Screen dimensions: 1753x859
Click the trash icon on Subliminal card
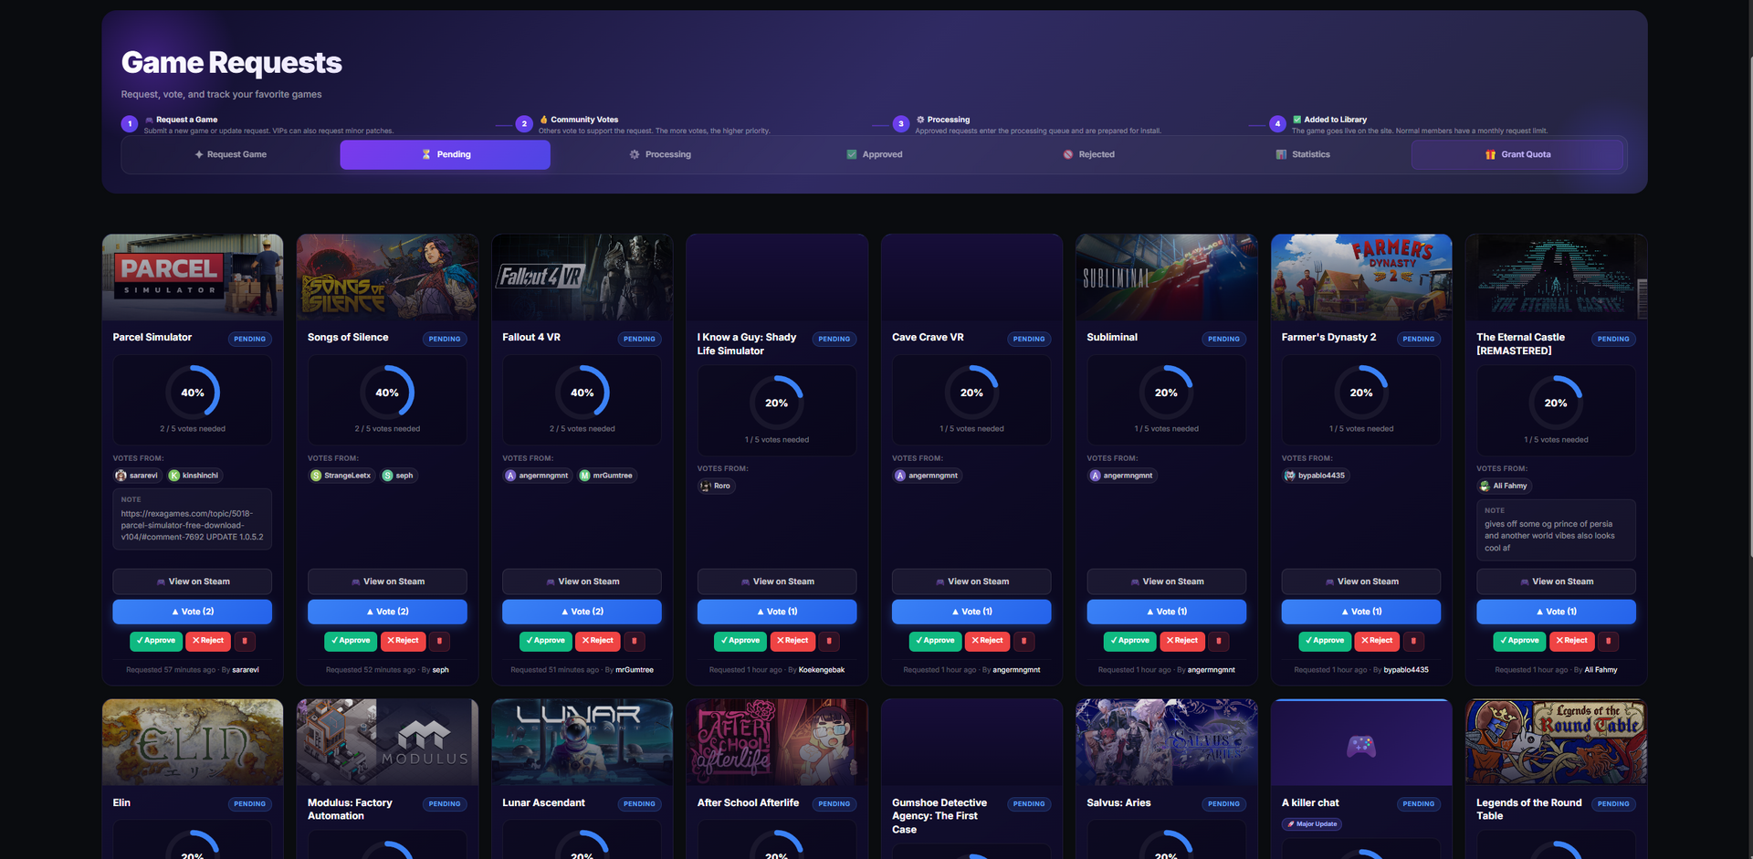point(1219,641)
